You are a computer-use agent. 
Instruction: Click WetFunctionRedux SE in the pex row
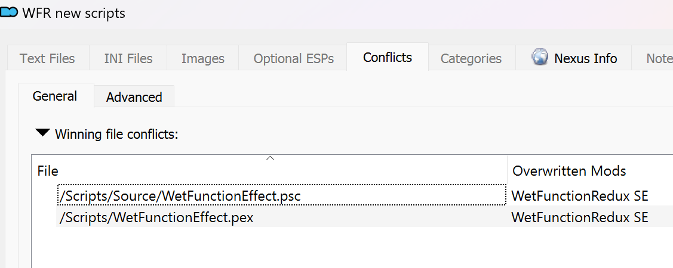click(x=579, y=217)
